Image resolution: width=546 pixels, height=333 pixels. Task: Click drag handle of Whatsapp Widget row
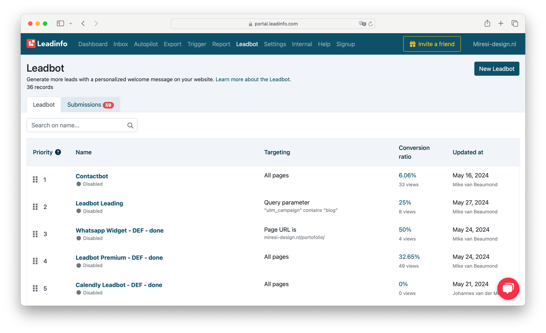click(35, 234)
